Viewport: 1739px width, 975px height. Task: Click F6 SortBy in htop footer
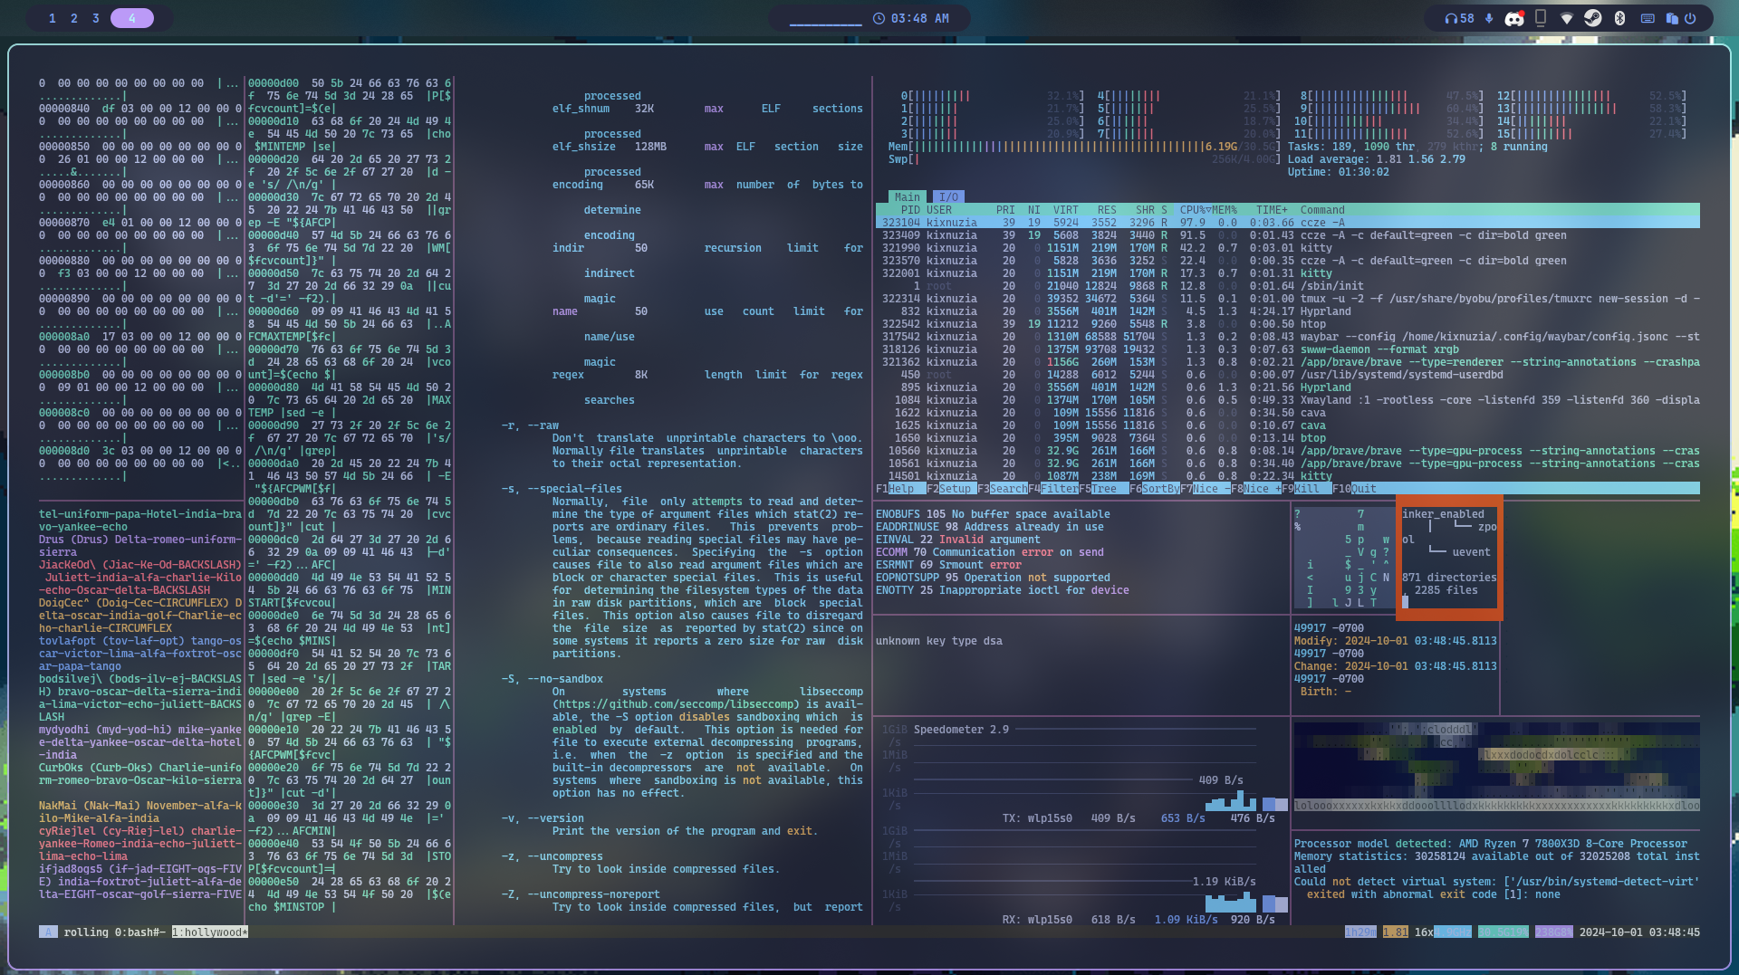1155,489
